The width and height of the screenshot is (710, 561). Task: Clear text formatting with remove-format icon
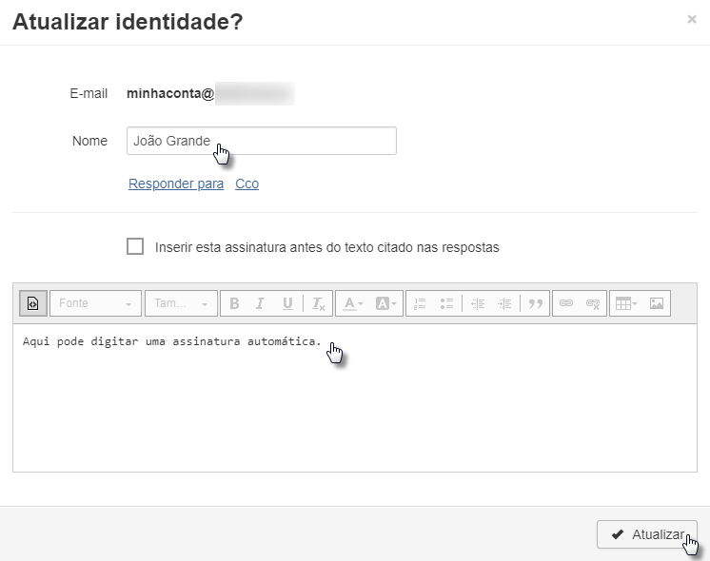(x=318, y=303)
